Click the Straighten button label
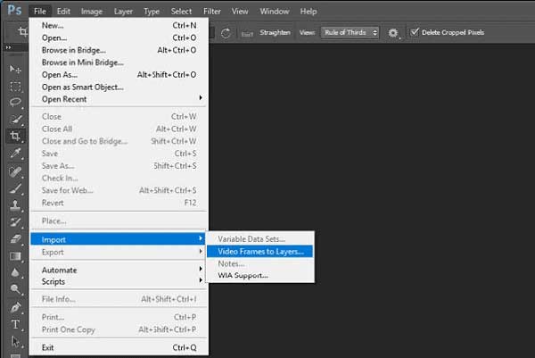Viewport: 535px width, 358px height. (x=275, y=32)
